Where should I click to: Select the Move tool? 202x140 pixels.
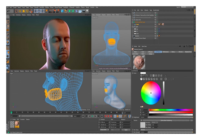pos(20,11)
